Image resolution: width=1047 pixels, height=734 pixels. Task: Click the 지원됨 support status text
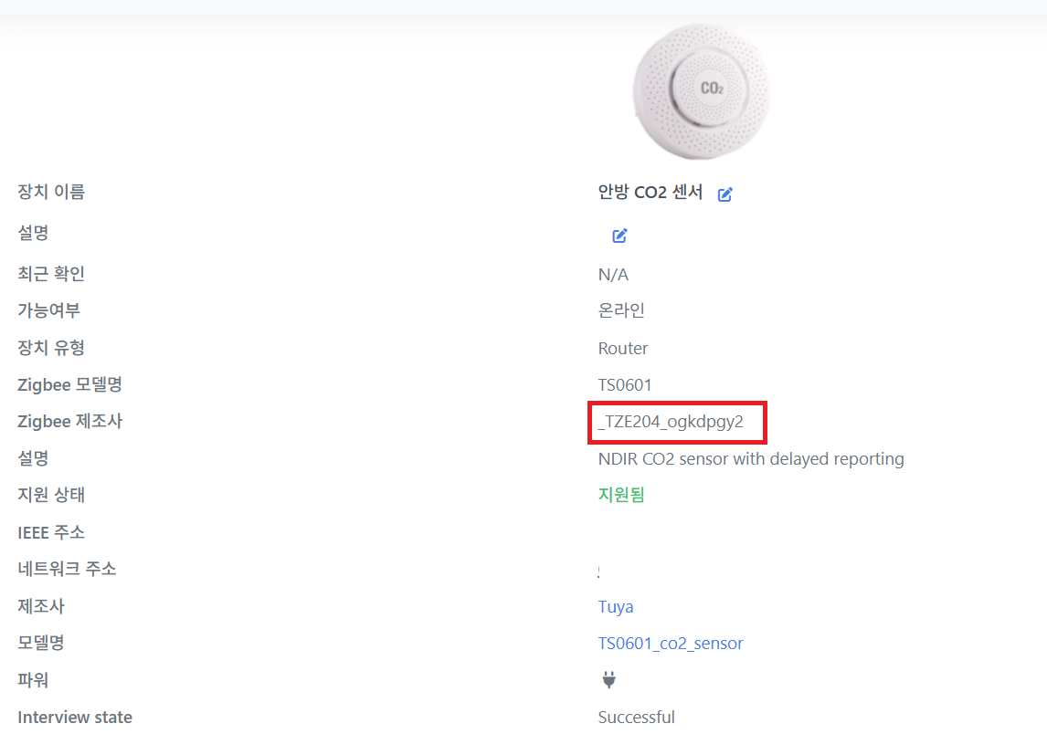(621, 495)
